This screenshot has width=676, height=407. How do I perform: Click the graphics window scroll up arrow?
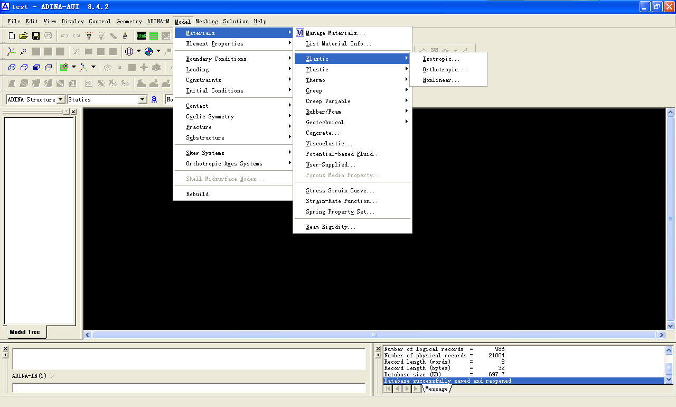tap(670, 112)
